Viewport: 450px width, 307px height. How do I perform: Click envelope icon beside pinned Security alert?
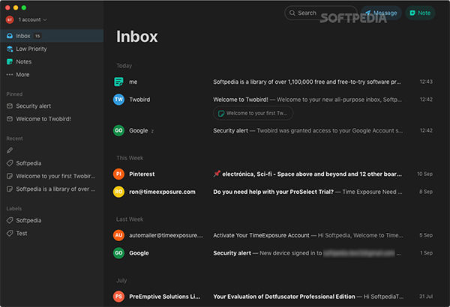pyautogui.click(x=10, y=106)
